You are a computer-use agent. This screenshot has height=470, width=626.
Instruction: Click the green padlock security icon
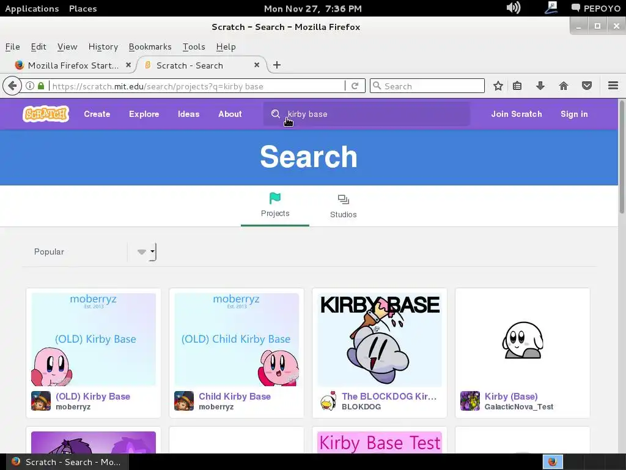click(x=41, y=86)
